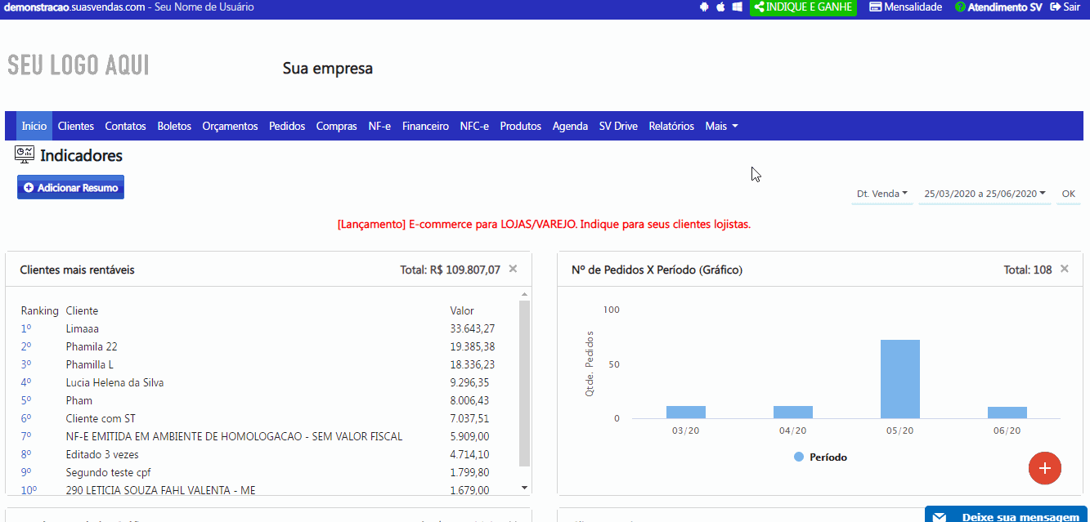The height and width of the screenshot is (522, 1090).
Task: Click the Android app icon in top bar
Action: coord(704,7)
